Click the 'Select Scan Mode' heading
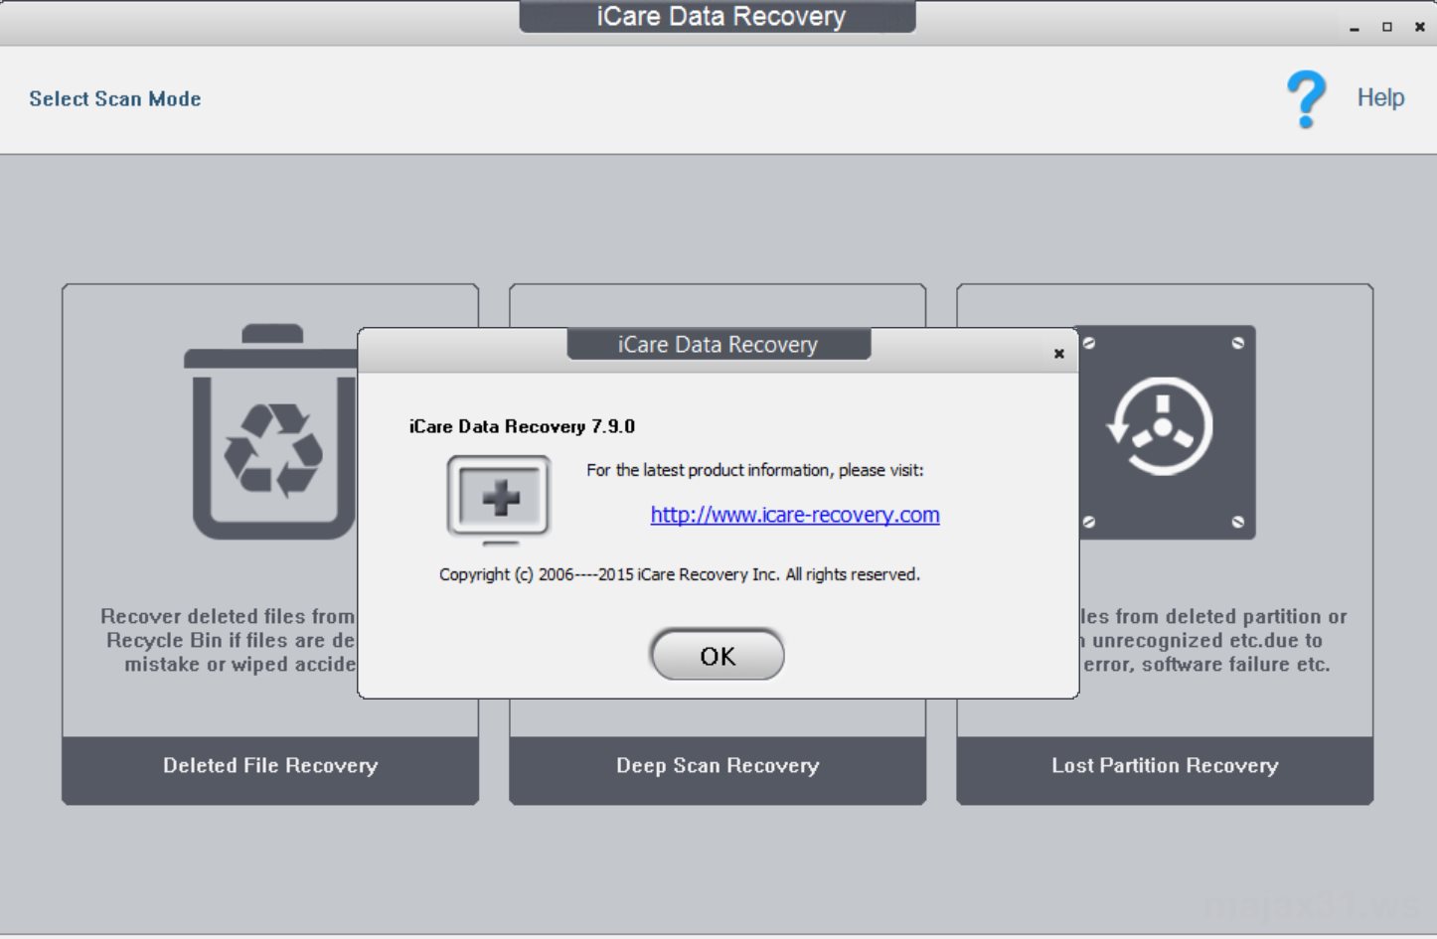 pos(115,98)
